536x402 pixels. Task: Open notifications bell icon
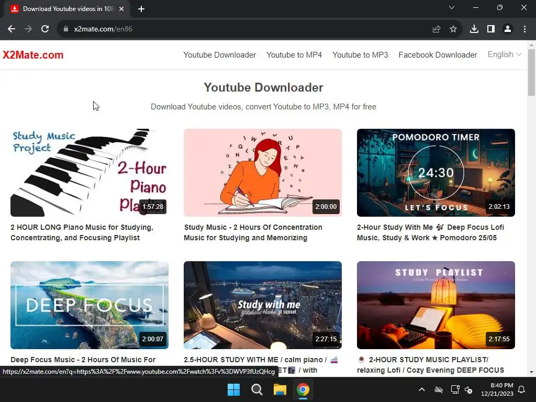click(522, 389)
